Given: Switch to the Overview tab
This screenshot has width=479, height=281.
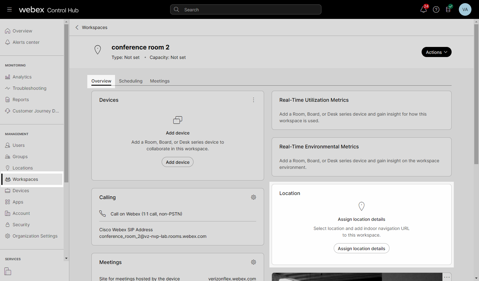Looking at the screenshot, I should [101, 81].
